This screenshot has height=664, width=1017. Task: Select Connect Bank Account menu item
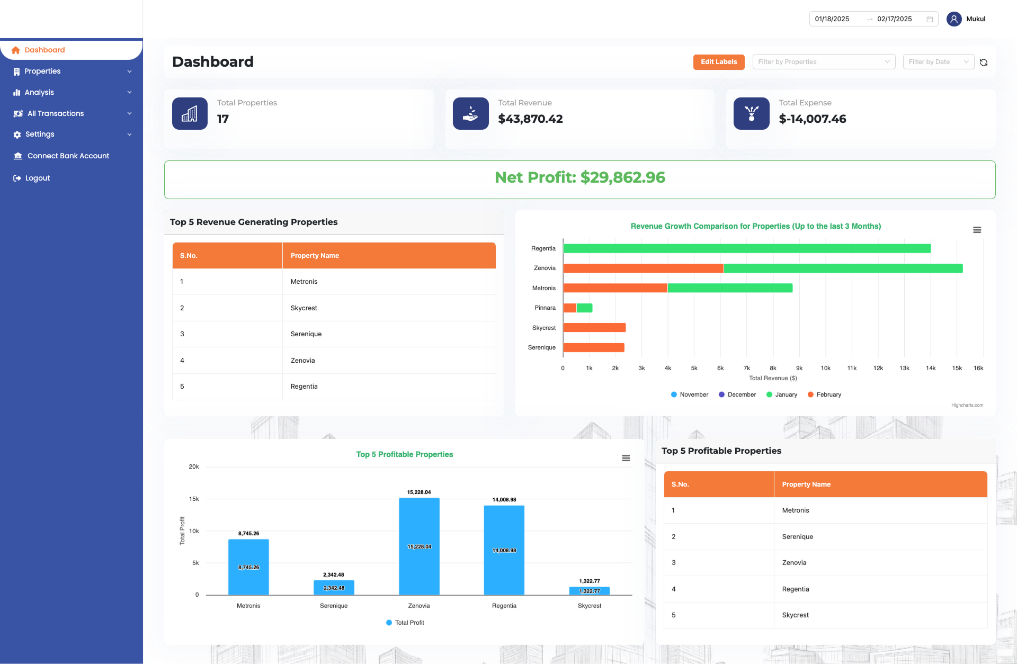[68, 156]
